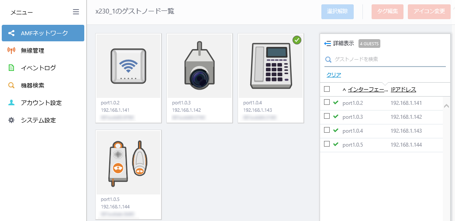Click the search magnifier icon in detail panel
The height and width of the screenshot is (221, 455).
pyautogui.click(x=328, y=60)
